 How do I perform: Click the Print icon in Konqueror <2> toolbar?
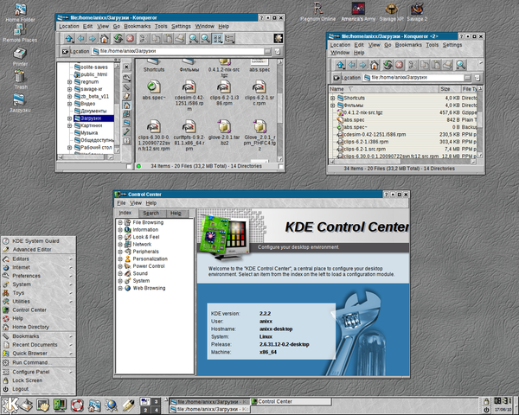pyautogui.click(x=448, y=65)
